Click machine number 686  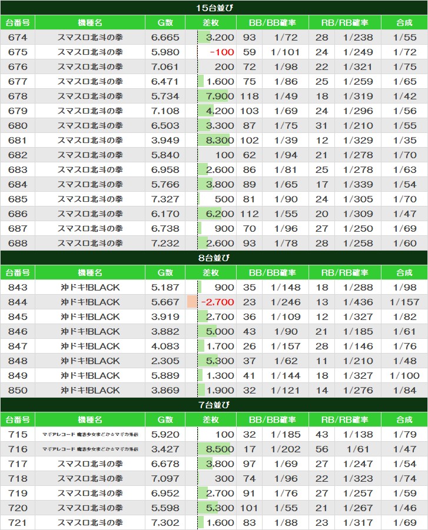(18, 214)
